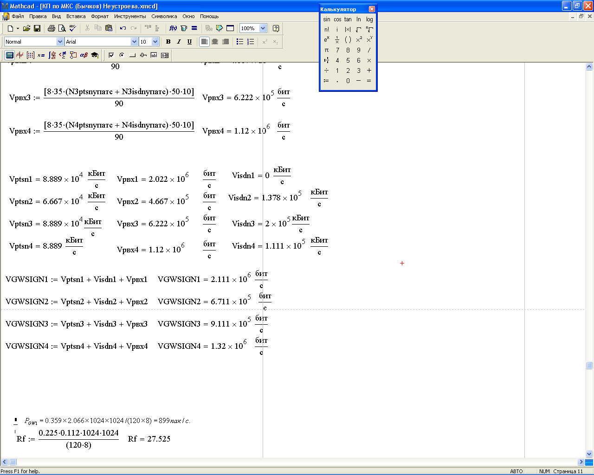The height and width of the screenshot is (475, 594).
Task: Open the Calculus toolbar integral icon
Action: 52,55
